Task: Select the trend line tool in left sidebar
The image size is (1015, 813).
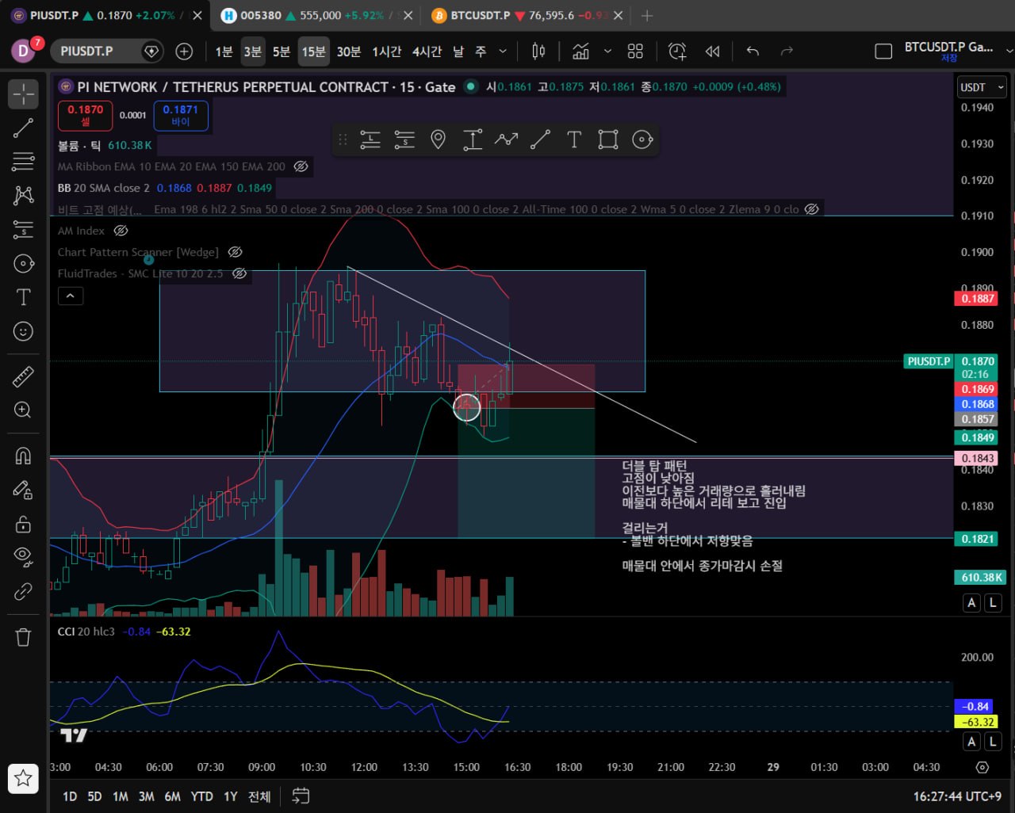Action: [x=23, y=128]
